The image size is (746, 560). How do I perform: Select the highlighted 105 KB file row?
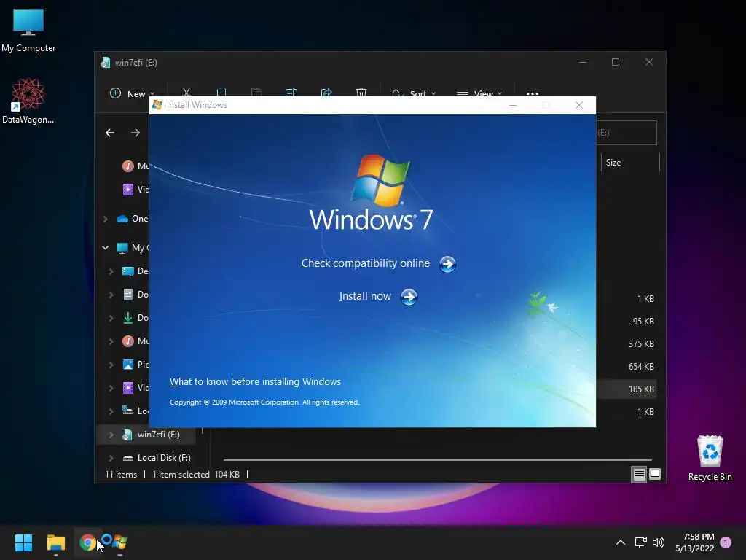click(626, 389)
